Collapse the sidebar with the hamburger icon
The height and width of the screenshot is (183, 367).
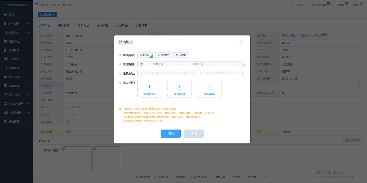coord(37,5)
